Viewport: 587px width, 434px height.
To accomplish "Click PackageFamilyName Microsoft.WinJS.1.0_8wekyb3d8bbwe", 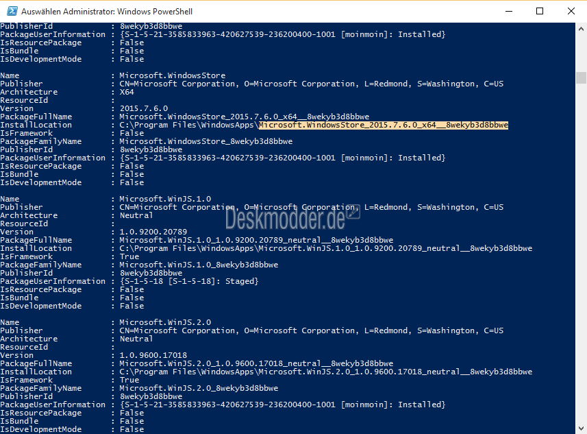I will 199,265.
